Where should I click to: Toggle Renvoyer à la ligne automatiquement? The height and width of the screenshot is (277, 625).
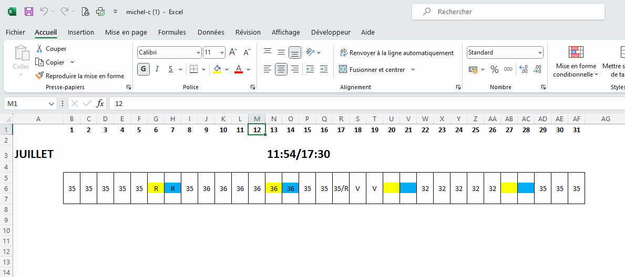pyautogui.click(x=396, y=52)
